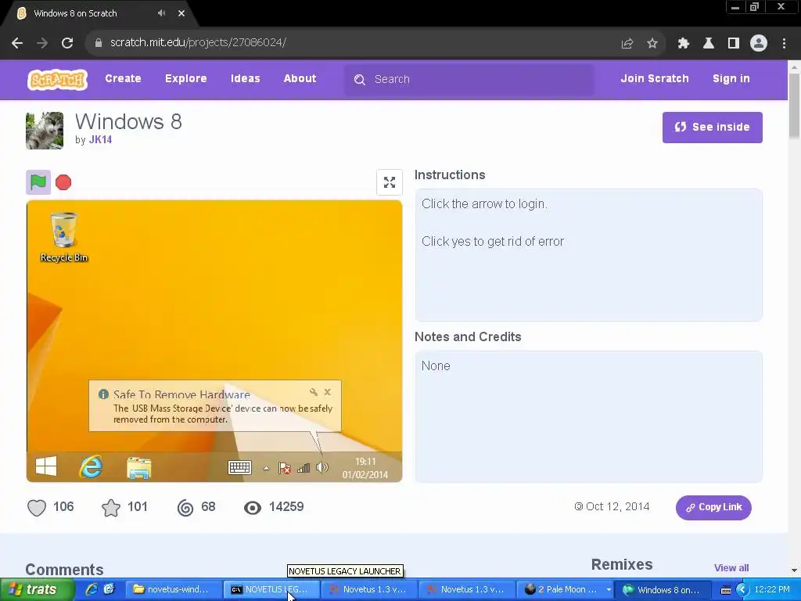The height and width of the screenshot is (601, 801).
Task: Click the Chrome labs flask icon
Action: [x=708, y=44]
